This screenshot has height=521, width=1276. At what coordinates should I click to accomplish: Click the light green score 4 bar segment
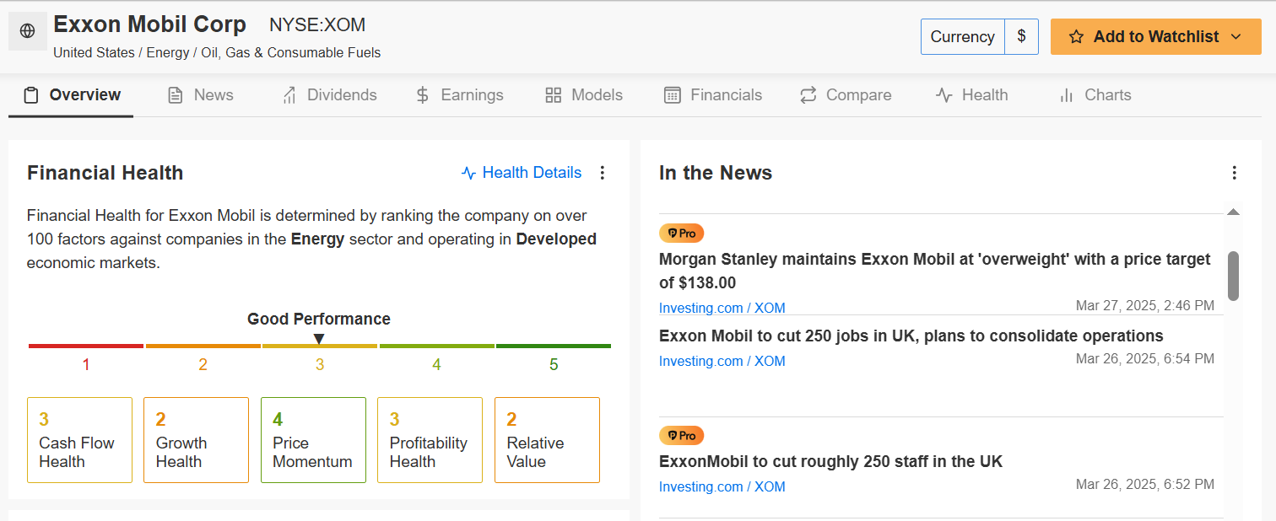(x=436, y=346)
